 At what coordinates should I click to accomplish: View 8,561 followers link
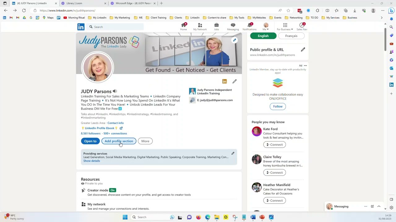[x=91, y=134]
